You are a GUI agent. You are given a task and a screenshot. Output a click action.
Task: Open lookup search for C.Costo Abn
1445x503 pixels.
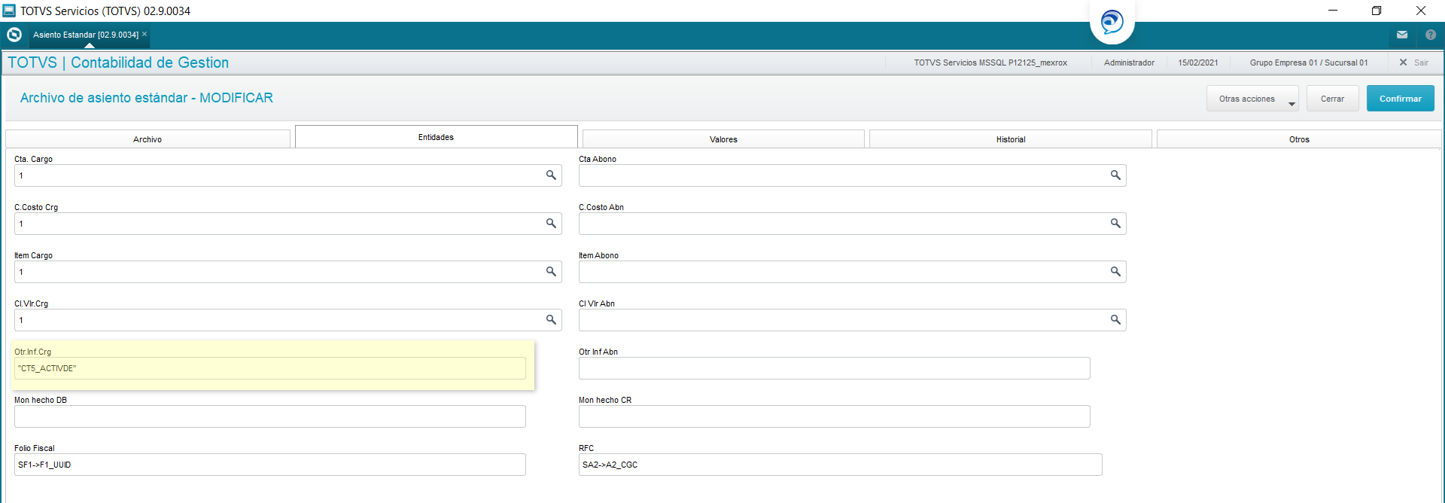click(1115, 224)
